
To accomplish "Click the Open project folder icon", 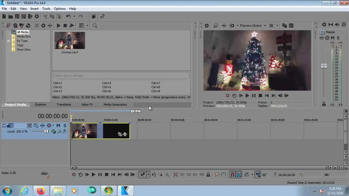I will tap(11, 17).
